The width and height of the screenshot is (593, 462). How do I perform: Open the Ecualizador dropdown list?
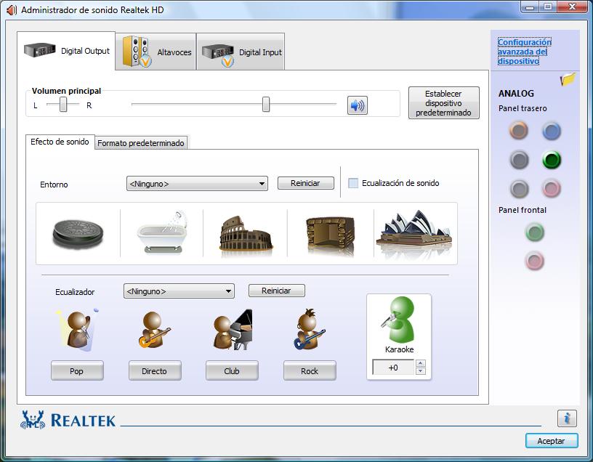pos(179,291)
